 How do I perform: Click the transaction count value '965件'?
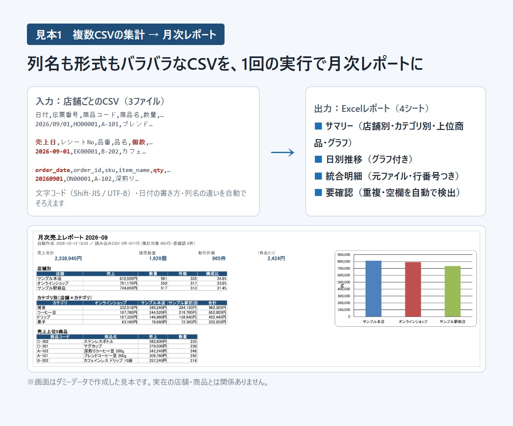coord(219,258)
